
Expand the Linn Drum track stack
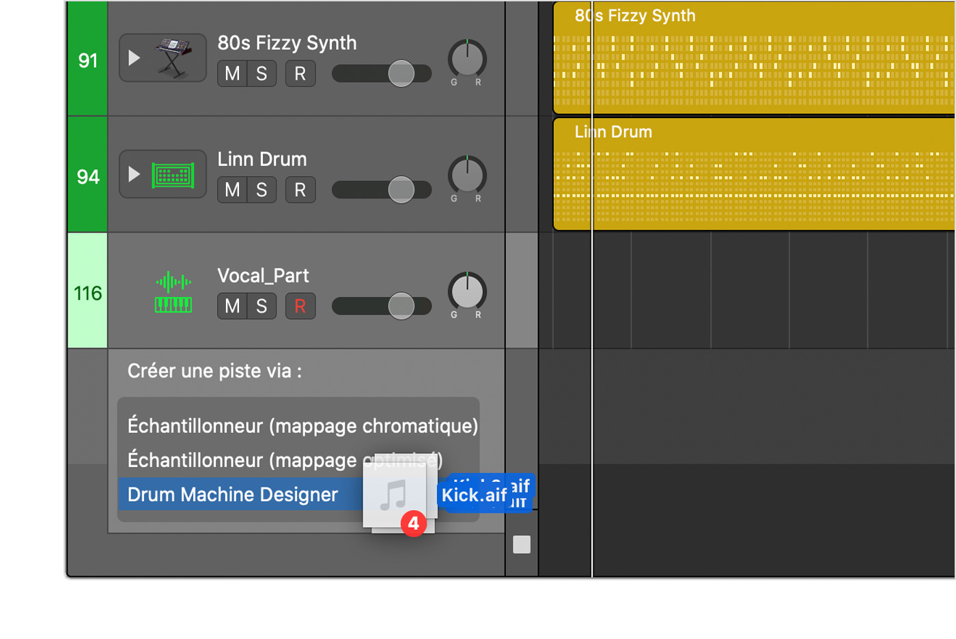(135, 175)
